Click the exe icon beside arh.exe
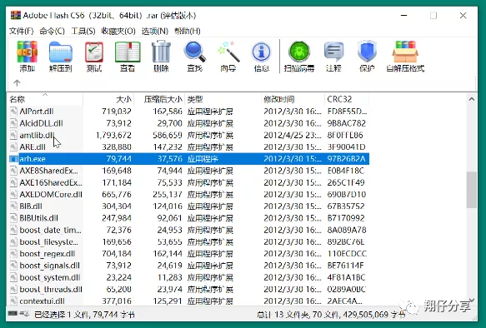This screenshot has width=486, height=328. (x=13, y=159)
